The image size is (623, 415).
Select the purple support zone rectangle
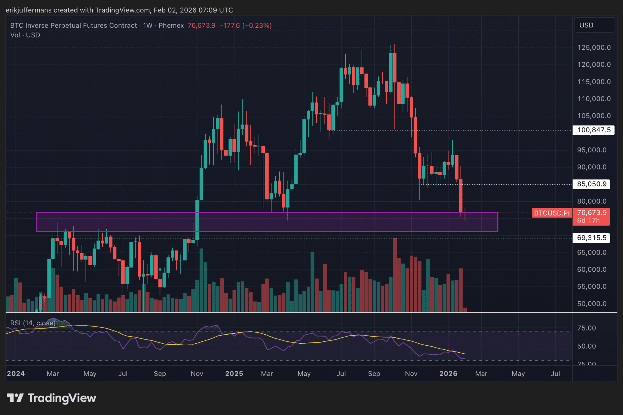coord(267,222)
